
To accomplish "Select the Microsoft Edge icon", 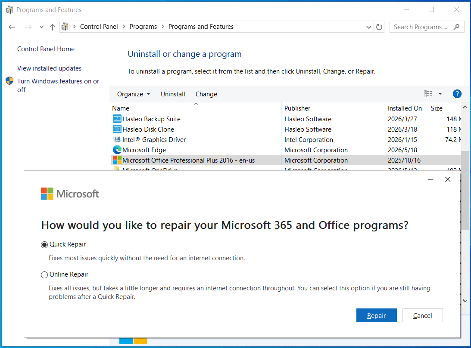I will [x=117, y=150].
